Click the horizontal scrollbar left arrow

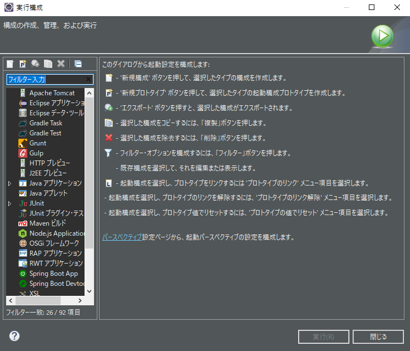11,300
